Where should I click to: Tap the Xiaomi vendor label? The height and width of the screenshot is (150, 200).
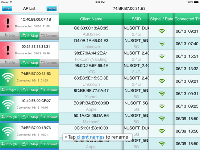pos(91,97)
